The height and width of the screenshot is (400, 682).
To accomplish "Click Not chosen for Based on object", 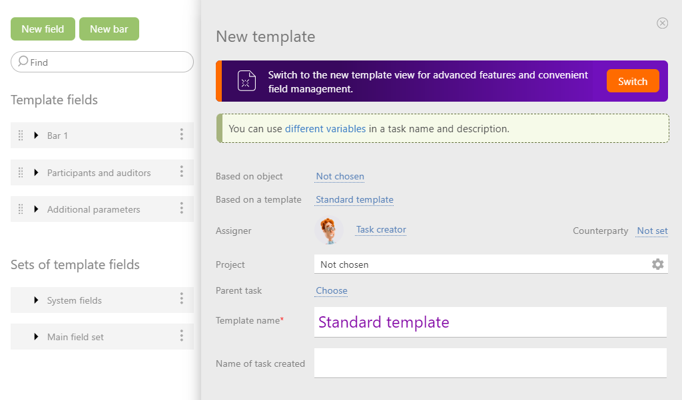I will (x=340, y=177).
